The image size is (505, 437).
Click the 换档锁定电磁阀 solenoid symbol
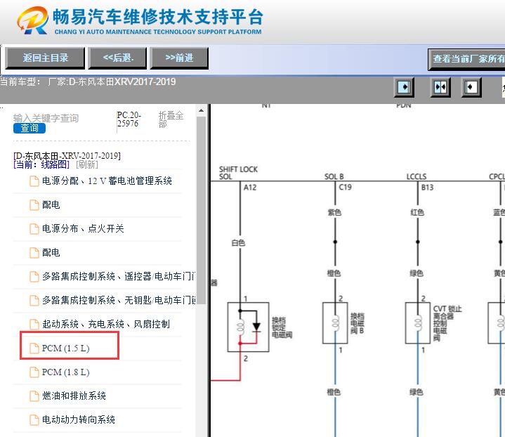click(x=249, y=327)
